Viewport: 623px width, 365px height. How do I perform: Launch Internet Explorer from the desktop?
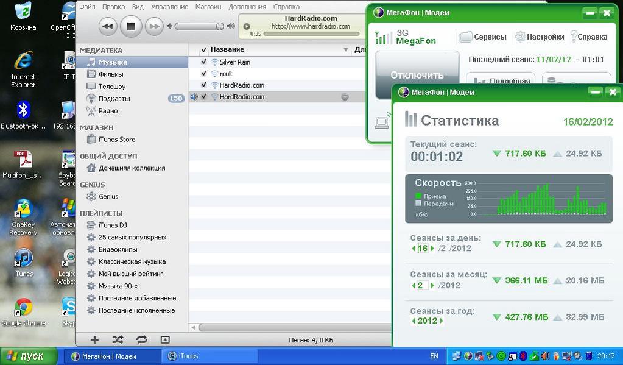(x=23, y=69)
